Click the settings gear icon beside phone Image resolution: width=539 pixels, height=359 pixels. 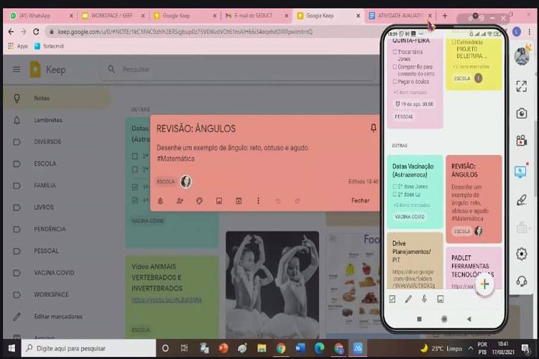pyautogui.click(x=522, y=254)
